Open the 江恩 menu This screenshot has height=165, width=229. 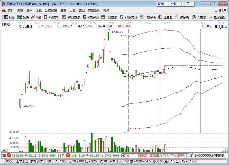click(39, 10)
